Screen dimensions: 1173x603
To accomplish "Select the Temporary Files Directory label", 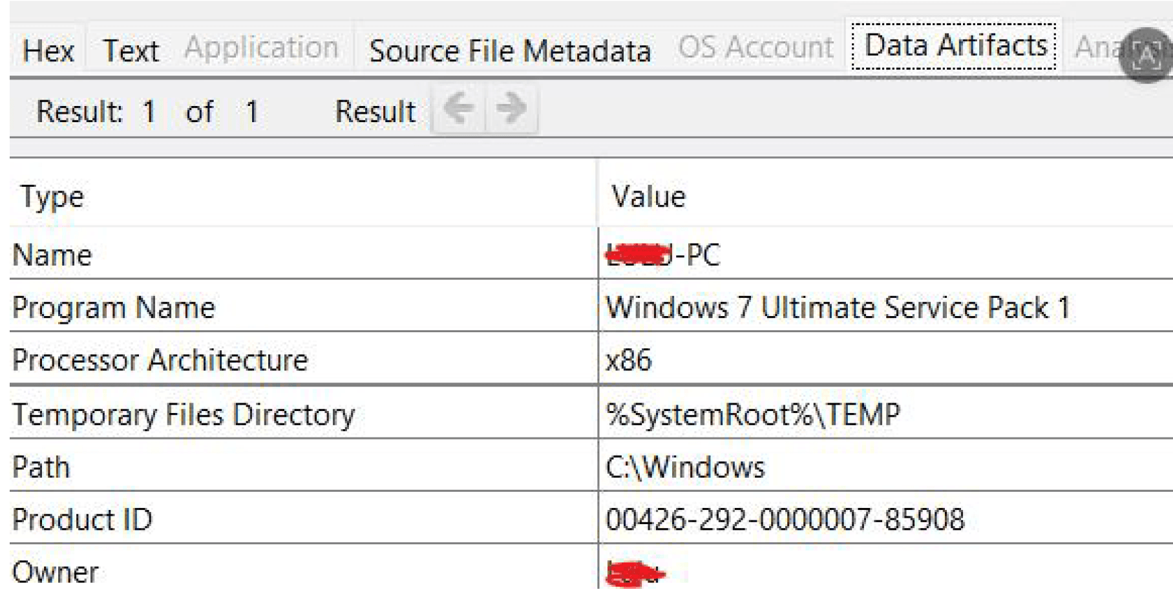I will [184, 414].
